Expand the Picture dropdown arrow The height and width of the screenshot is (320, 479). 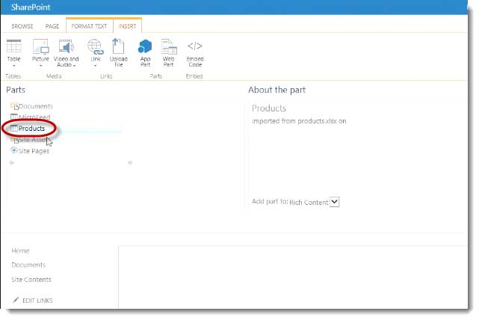40,66
